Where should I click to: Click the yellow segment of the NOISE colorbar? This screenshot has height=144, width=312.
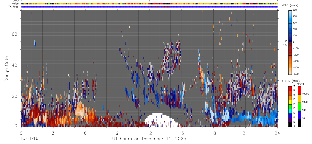299,99
